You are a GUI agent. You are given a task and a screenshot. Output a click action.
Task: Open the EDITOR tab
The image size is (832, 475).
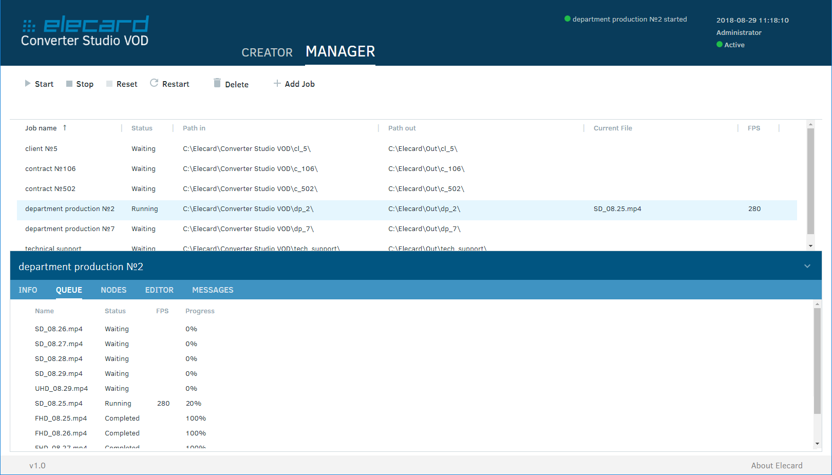click(x=159, y=290)
